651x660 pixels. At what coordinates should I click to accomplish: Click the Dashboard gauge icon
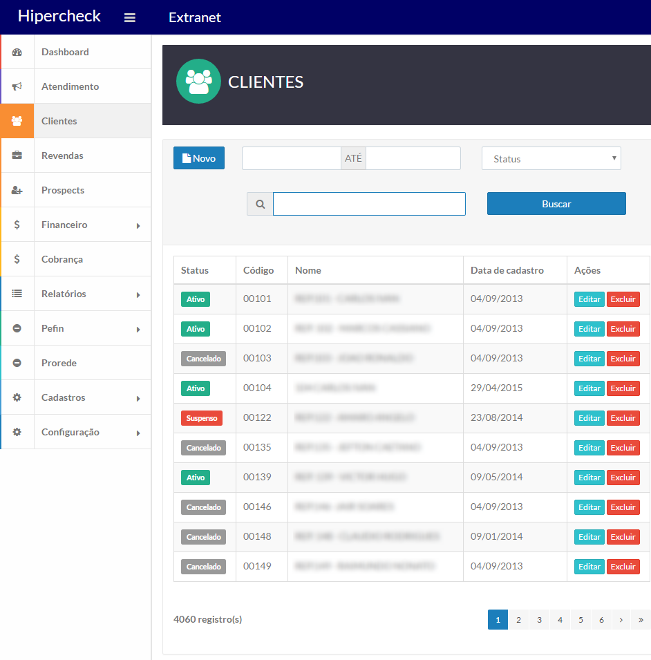[17, 53]
